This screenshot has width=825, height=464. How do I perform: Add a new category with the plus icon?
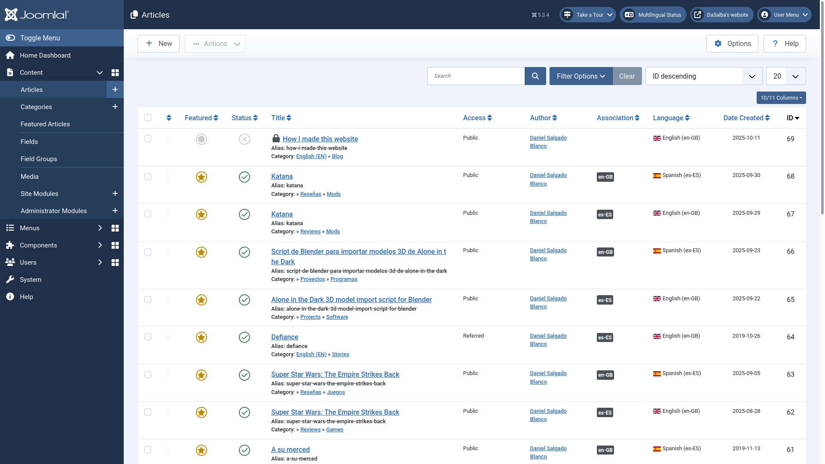click(115, 107)
